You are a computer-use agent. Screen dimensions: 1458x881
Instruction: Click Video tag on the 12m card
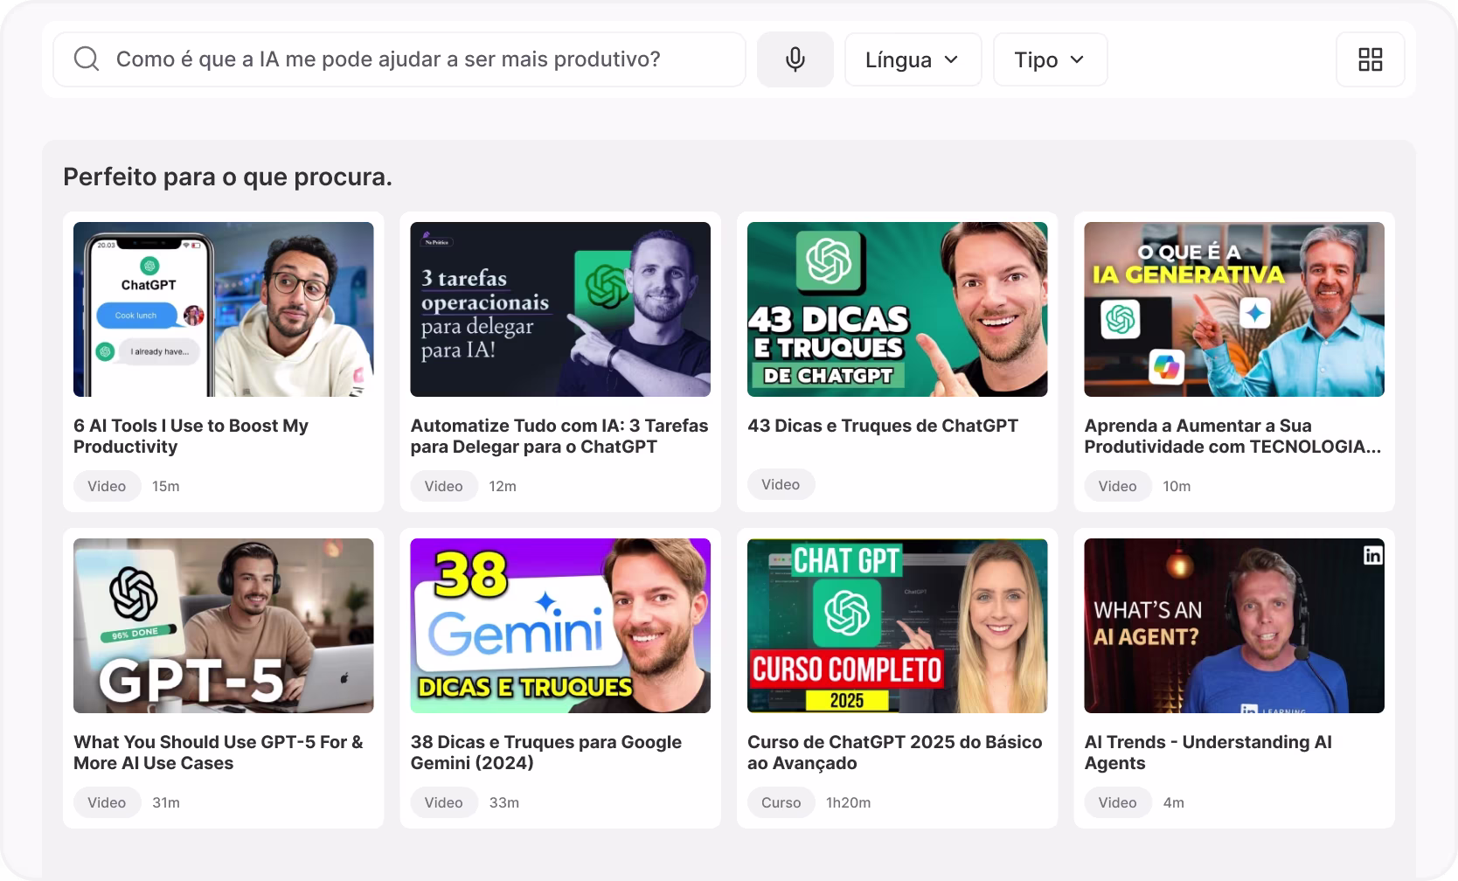(x=444, y=486)
